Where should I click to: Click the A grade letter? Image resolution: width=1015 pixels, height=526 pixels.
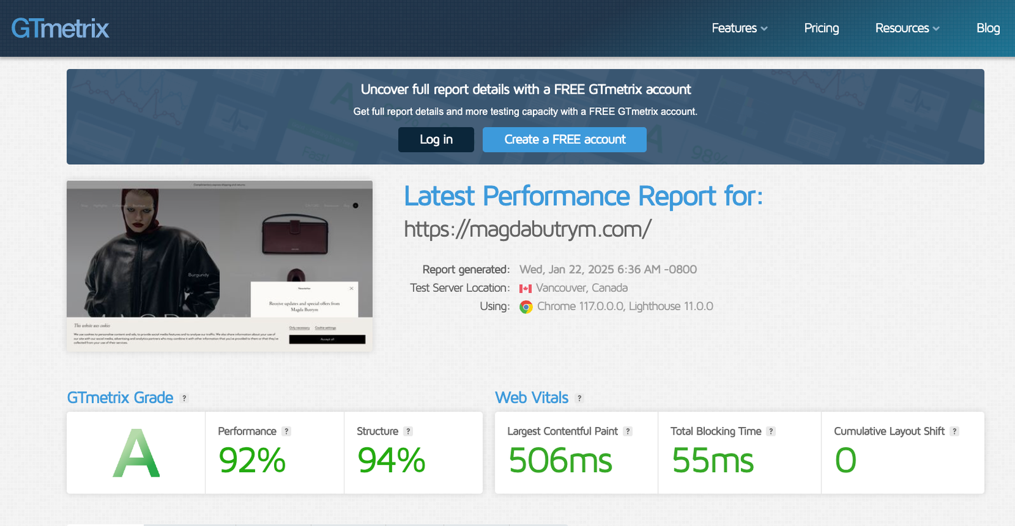[x=136, y=453]
